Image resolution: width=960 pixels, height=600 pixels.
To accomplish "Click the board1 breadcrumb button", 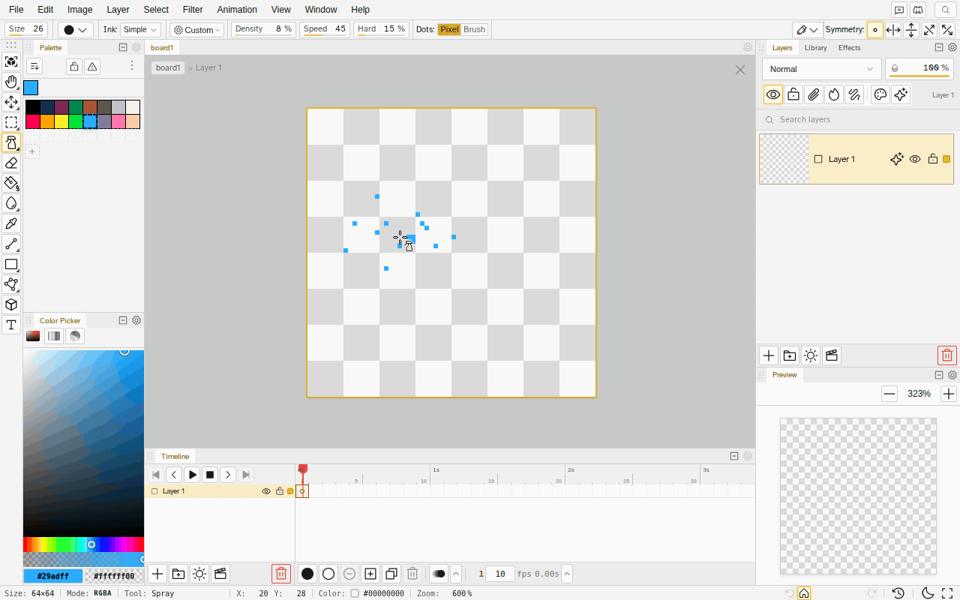I will 168,67.
